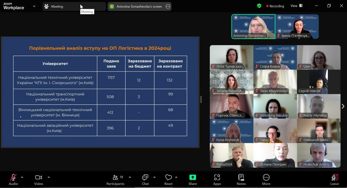
Task: Open meeting Notes
Action: (x=241, y=180)
